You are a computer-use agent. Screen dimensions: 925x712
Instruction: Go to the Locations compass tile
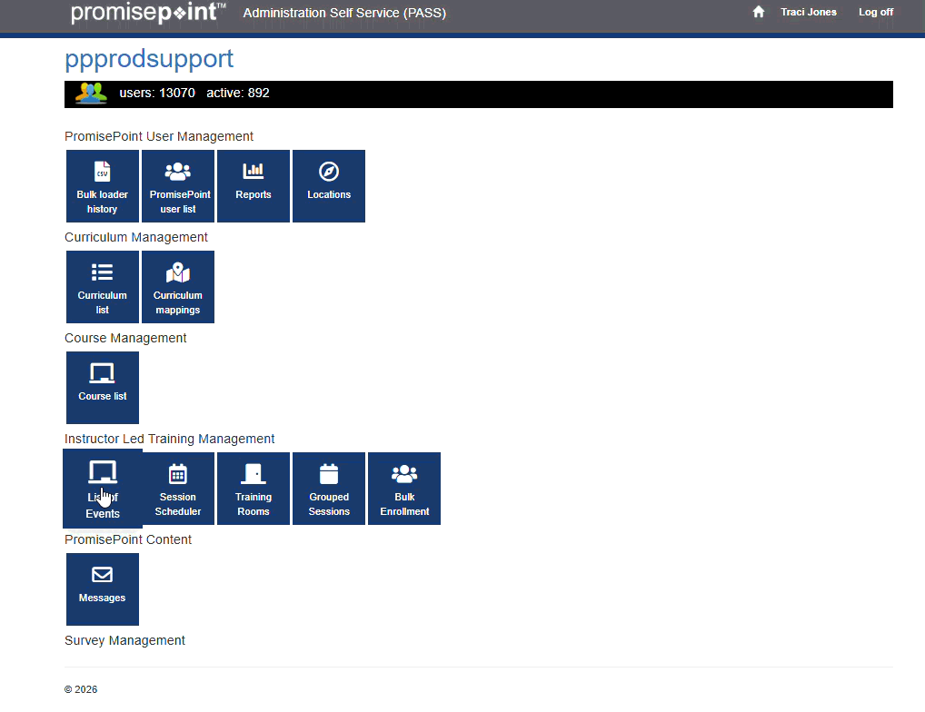[329, 186]
